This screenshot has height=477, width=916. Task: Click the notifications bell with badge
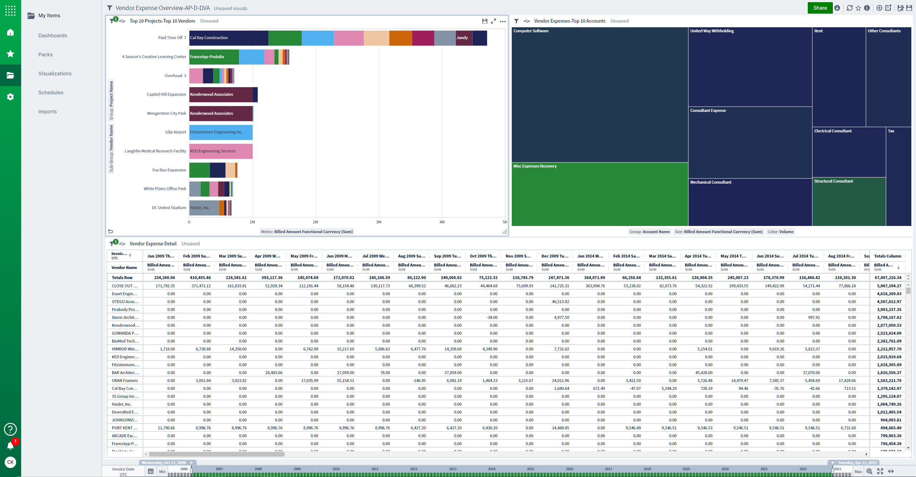pyautogui.click(x=10, y=445)
